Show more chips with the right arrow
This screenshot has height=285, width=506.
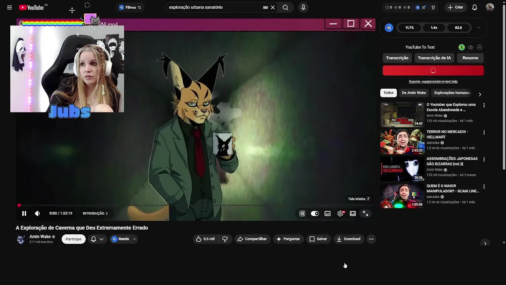click(x=480, y=94)
